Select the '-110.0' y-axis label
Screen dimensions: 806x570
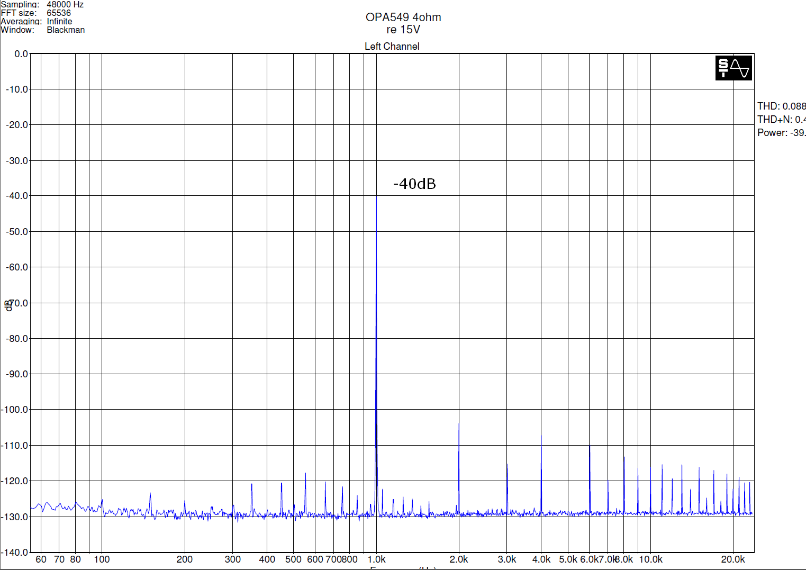(x=15, y=446)
